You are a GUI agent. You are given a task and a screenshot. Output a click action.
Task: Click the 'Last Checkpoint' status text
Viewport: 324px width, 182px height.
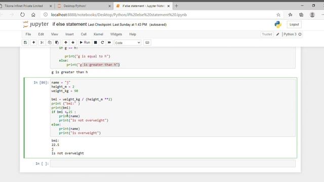click(x=117, y=25)
